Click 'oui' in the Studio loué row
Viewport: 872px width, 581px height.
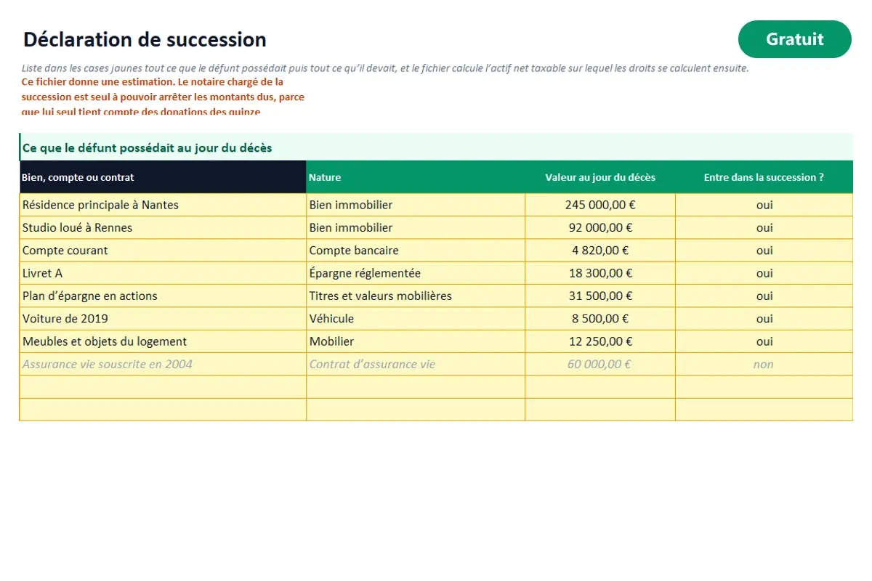pos(764,227)
